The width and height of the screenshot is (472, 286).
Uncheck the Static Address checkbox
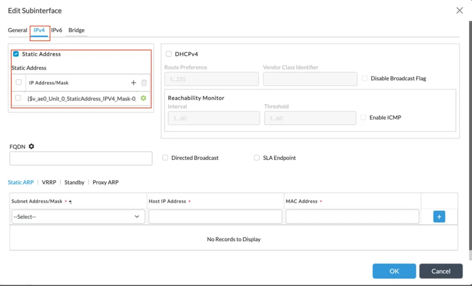point(16,54)
